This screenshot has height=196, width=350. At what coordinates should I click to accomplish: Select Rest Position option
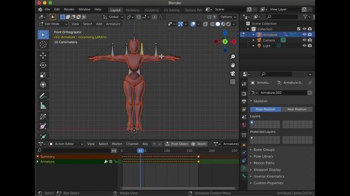click(x=297, y=109)
